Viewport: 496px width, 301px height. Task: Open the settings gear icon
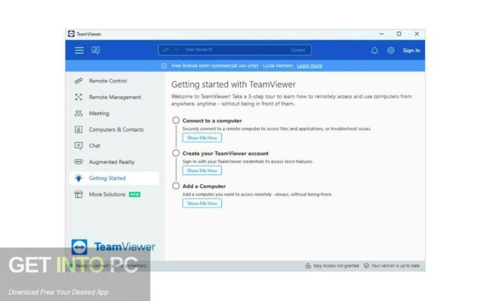coord(391,50)
